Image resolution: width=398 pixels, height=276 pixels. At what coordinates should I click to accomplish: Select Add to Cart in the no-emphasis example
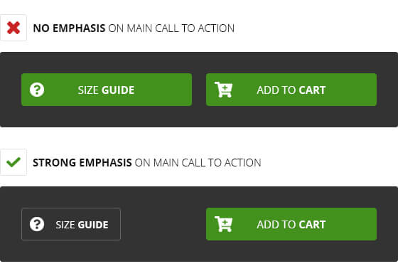pyautogui.click(x=291, y=90)
